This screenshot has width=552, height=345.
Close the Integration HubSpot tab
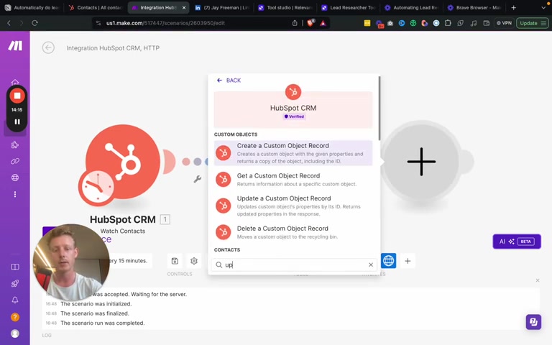184,7
